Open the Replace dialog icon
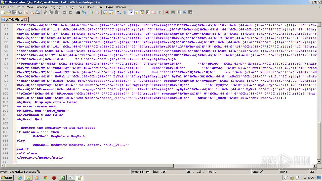Screen dimensions: 322x181 point(84,12)
